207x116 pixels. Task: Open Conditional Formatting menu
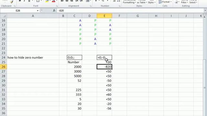click(129, 2)
